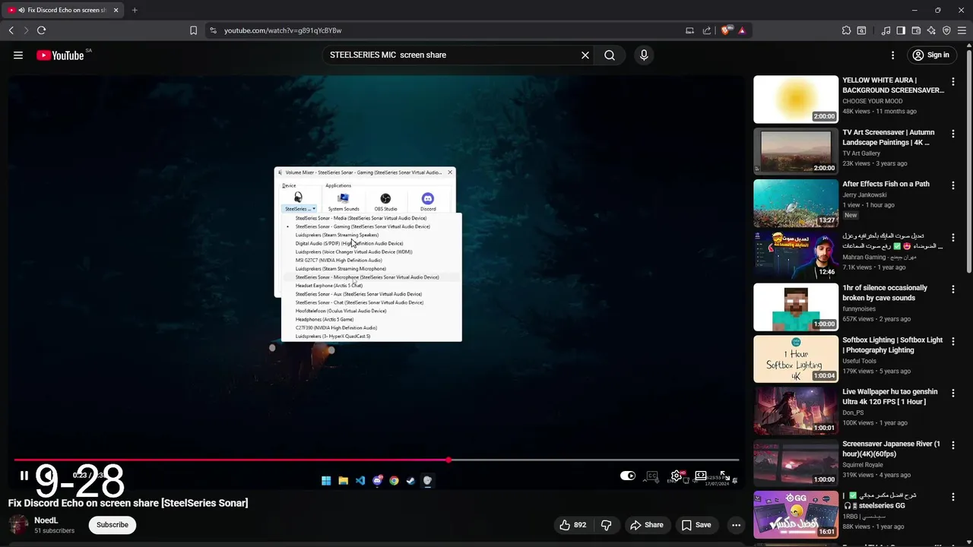Go back to the previous page
973x547 pixels.
coord(11,30)
